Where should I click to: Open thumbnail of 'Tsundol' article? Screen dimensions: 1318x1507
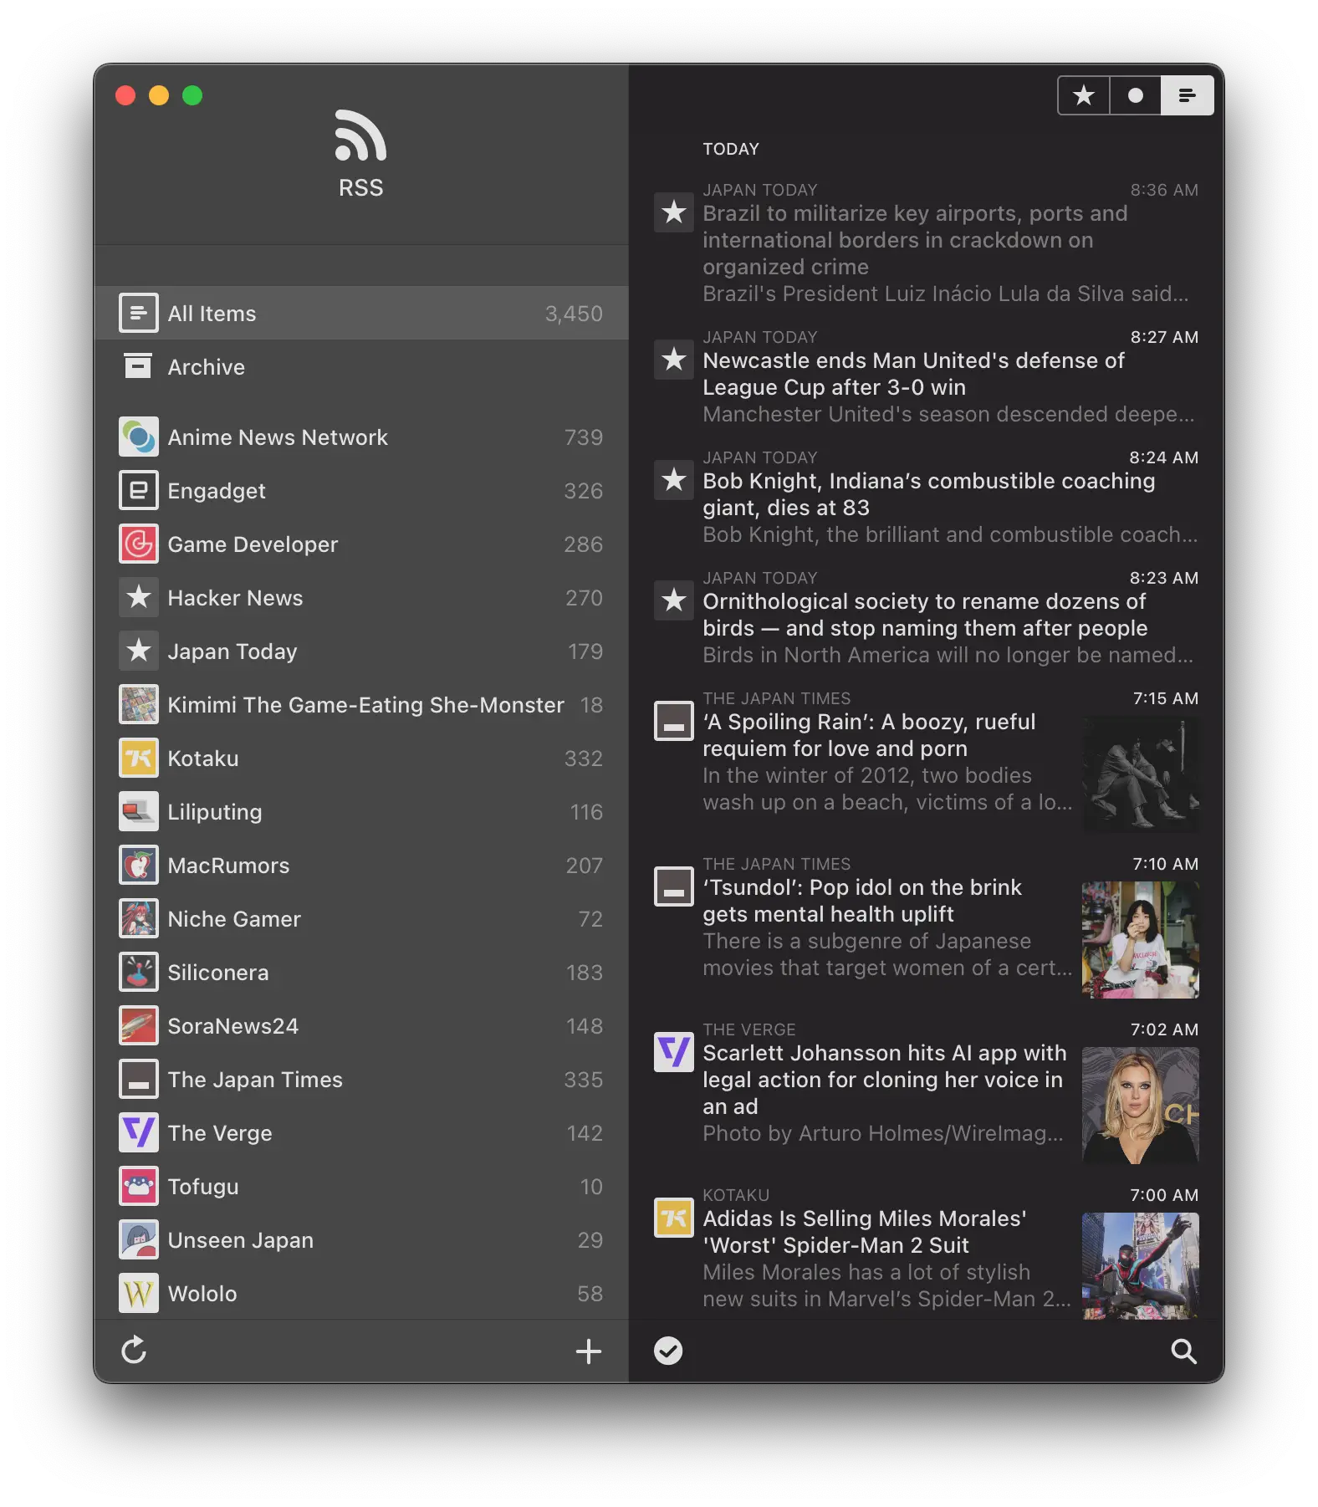click(1141, 940)
